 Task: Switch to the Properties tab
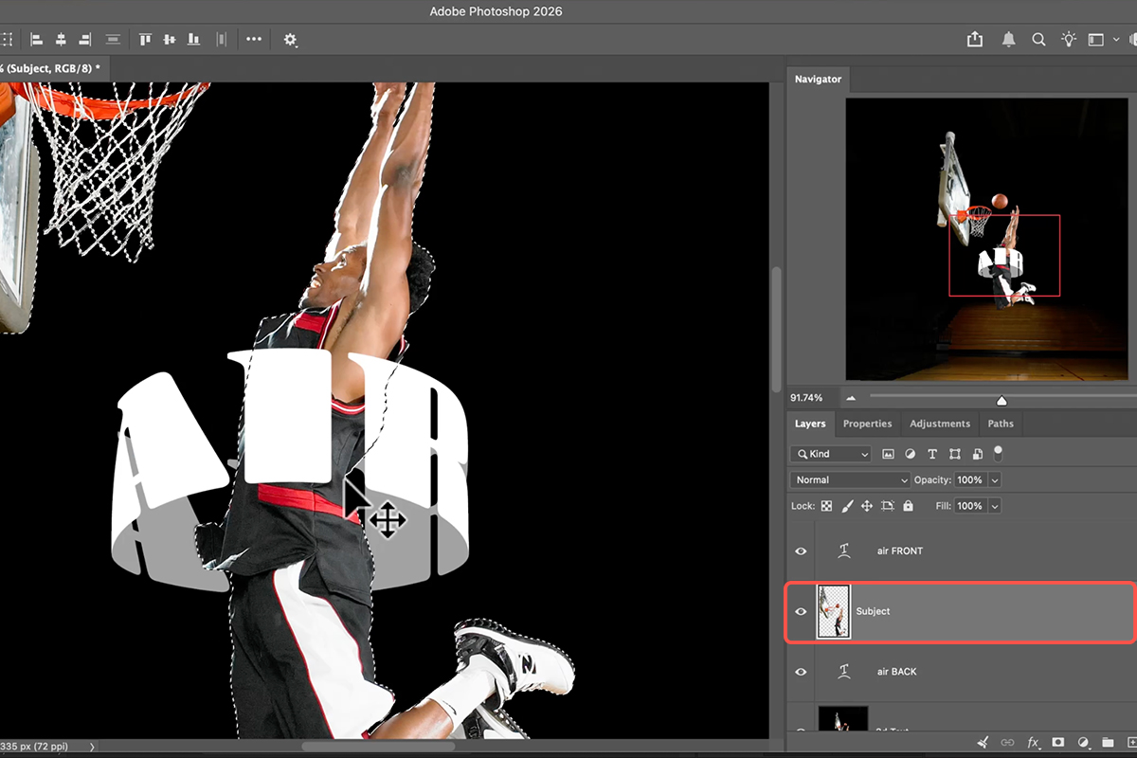pyautogui.click(x=868, y=424)
